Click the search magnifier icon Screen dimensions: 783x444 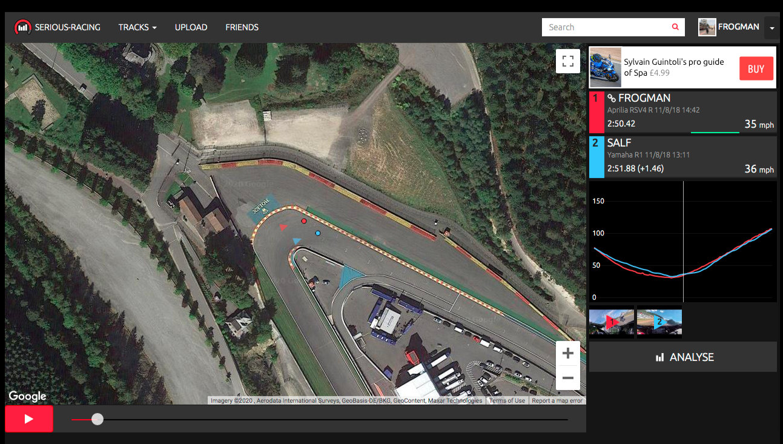point(675,27)
